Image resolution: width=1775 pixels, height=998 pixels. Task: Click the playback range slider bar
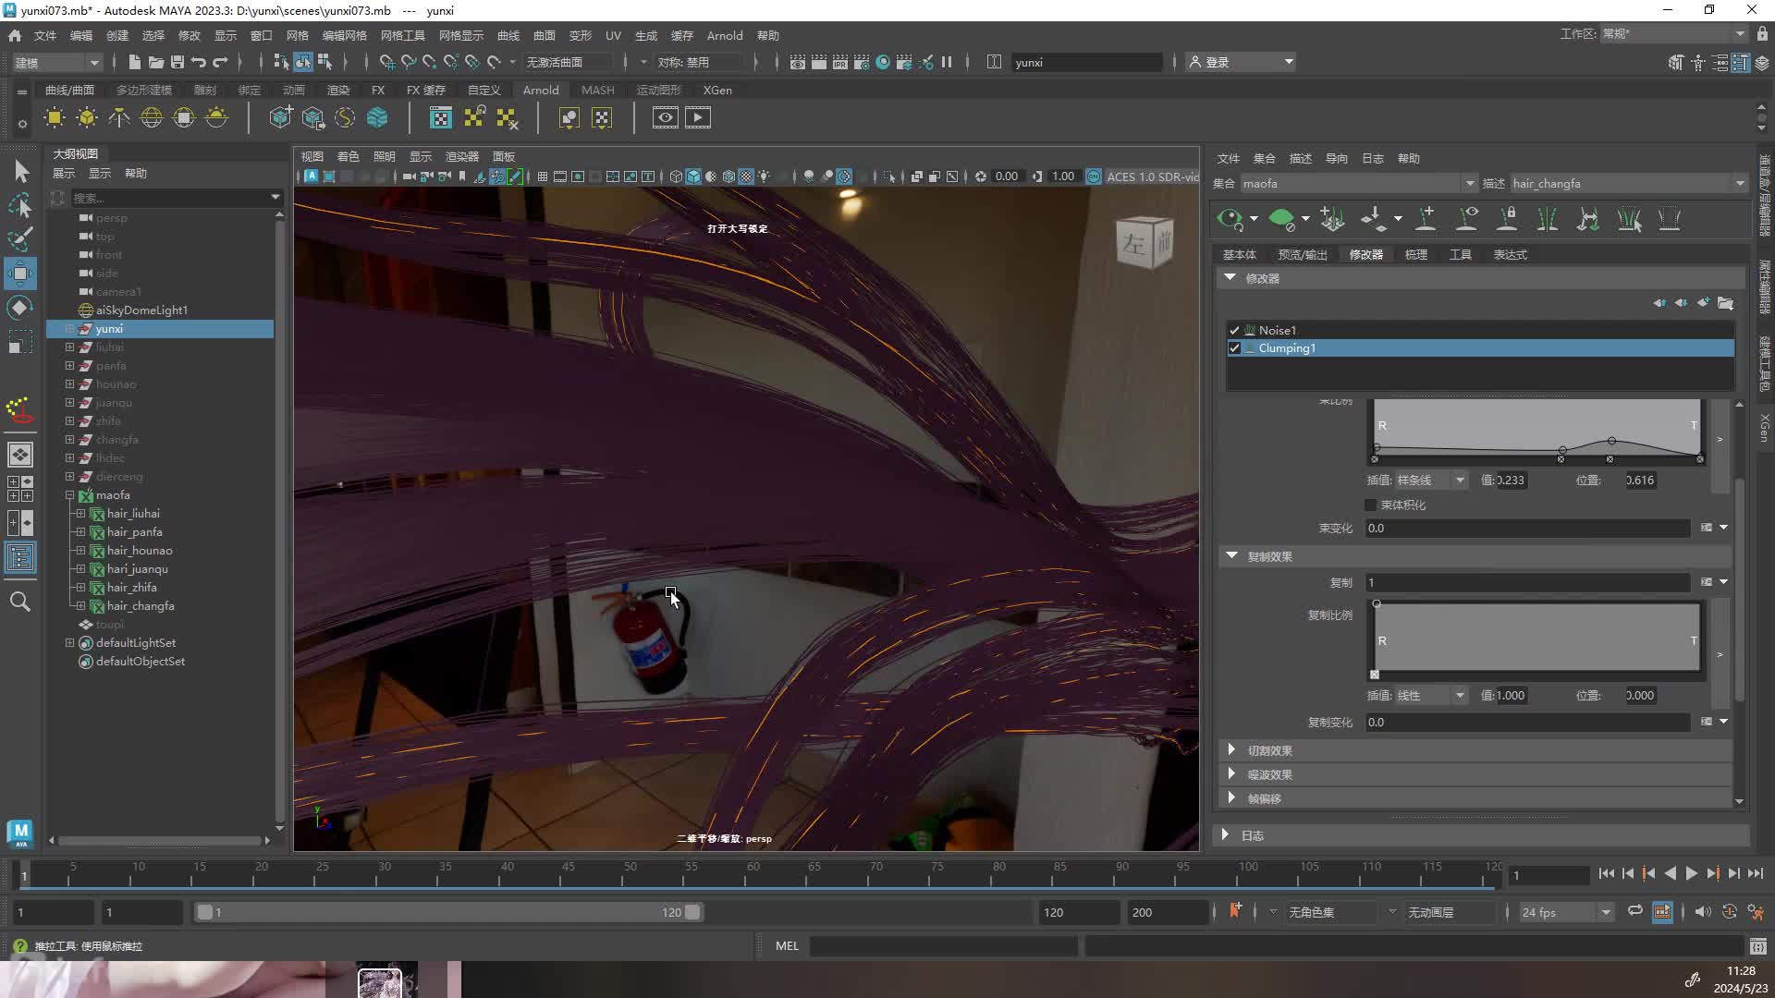point(448,912)
